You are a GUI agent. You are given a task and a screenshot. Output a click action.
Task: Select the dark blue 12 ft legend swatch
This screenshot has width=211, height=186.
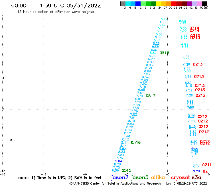click(x=138, y=3)
